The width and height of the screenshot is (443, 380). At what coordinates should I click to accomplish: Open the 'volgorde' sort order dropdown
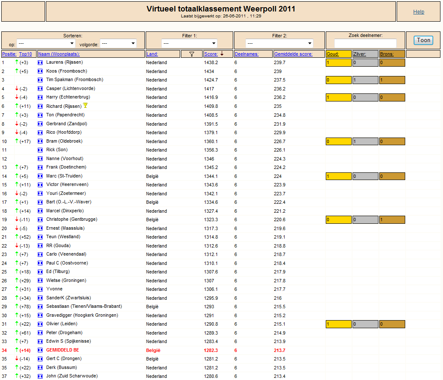click(x=119, y=43)
